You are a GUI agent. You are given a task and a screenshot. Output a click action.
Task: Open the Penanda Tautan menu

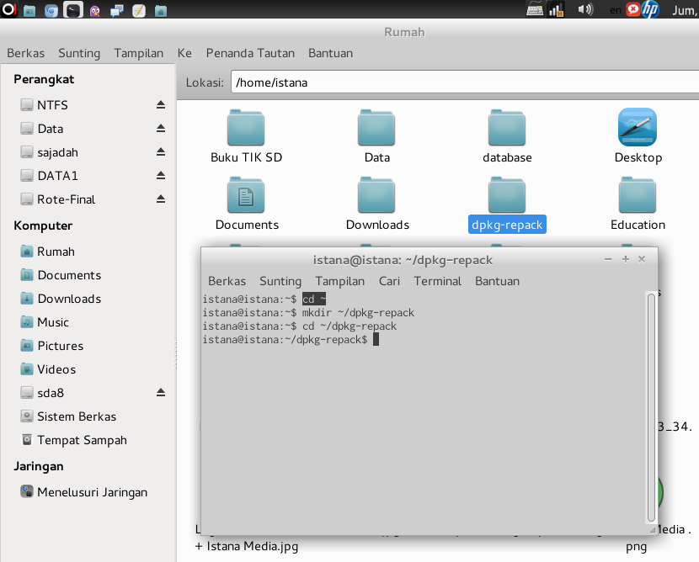tap(250, 53)
